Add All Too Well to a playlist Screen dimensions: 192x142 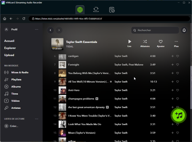(172, 82)
